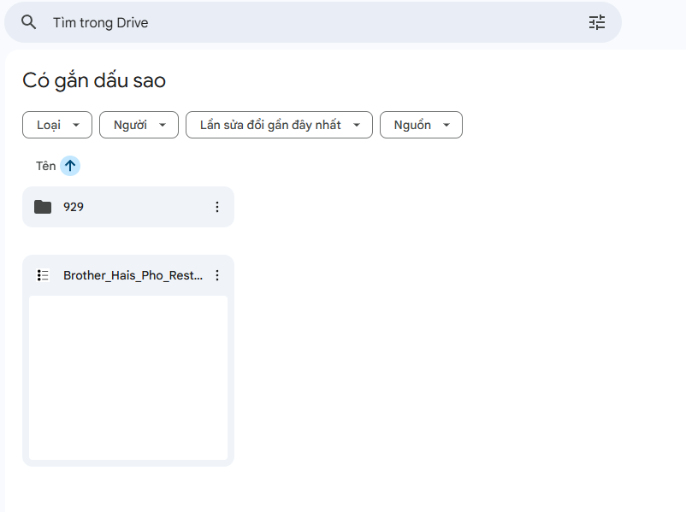Open the Brother_Hais_Pho_Rest thumbnail preview
Viewport: 686px width, 512px height.
pyautogui.click(x=128, y=378)
